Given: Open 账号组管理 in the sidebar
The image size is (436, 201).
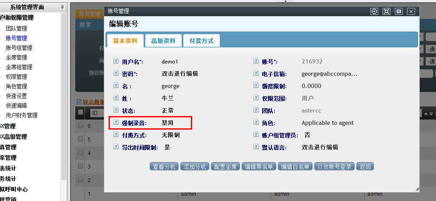Looking at the screenshot, I should point(19,48).
